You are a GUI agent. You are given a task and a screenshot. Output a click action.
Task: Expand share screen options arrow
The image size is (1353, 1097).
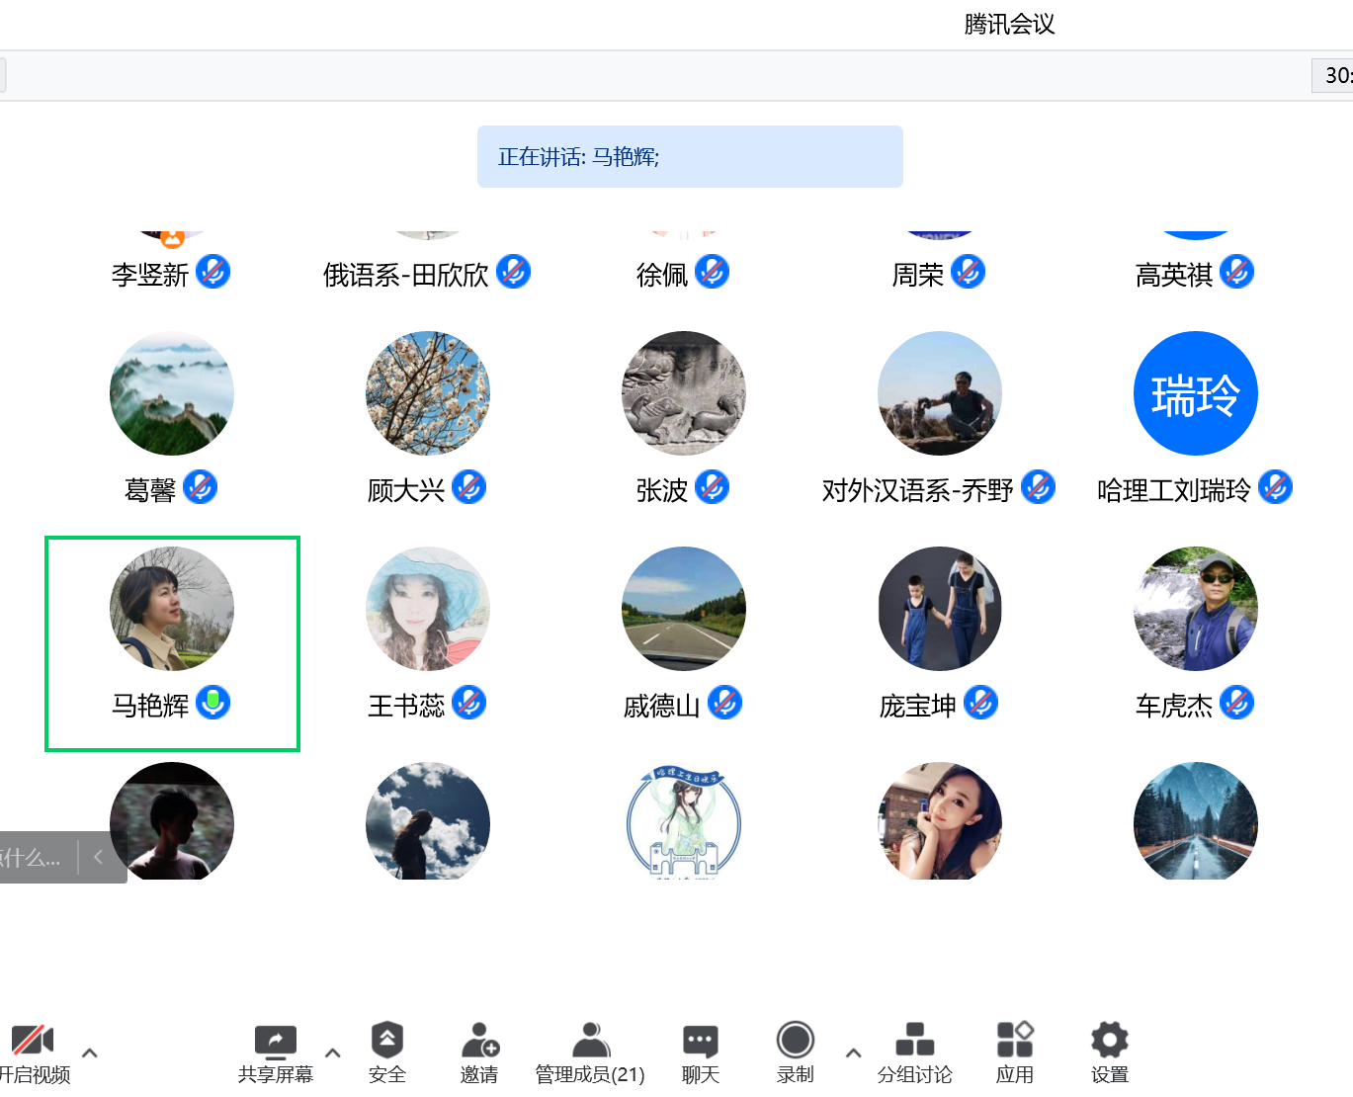333,1053
